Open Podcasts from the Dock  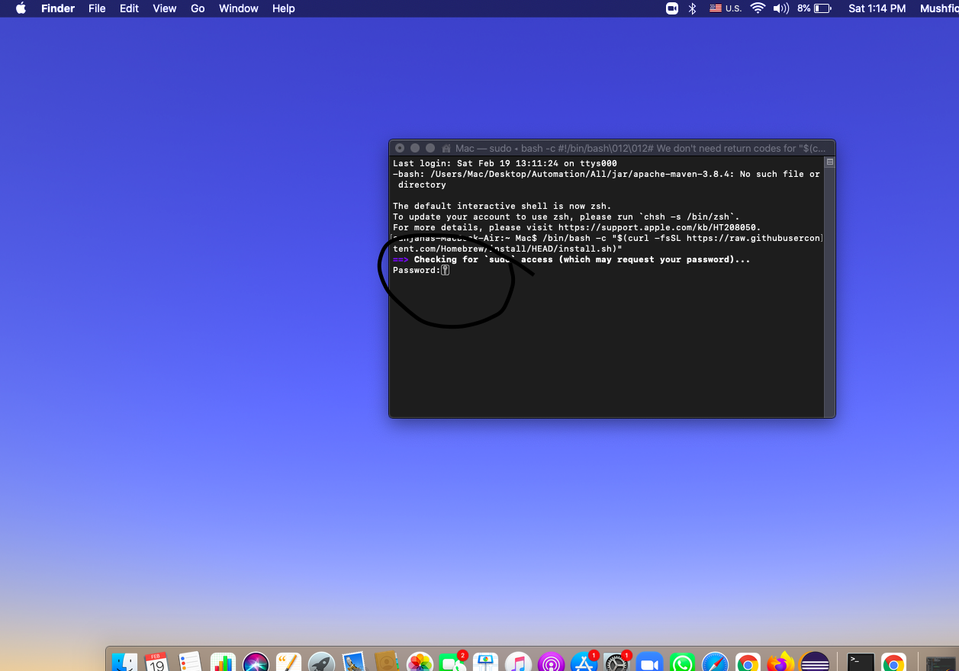click(551, 663)
